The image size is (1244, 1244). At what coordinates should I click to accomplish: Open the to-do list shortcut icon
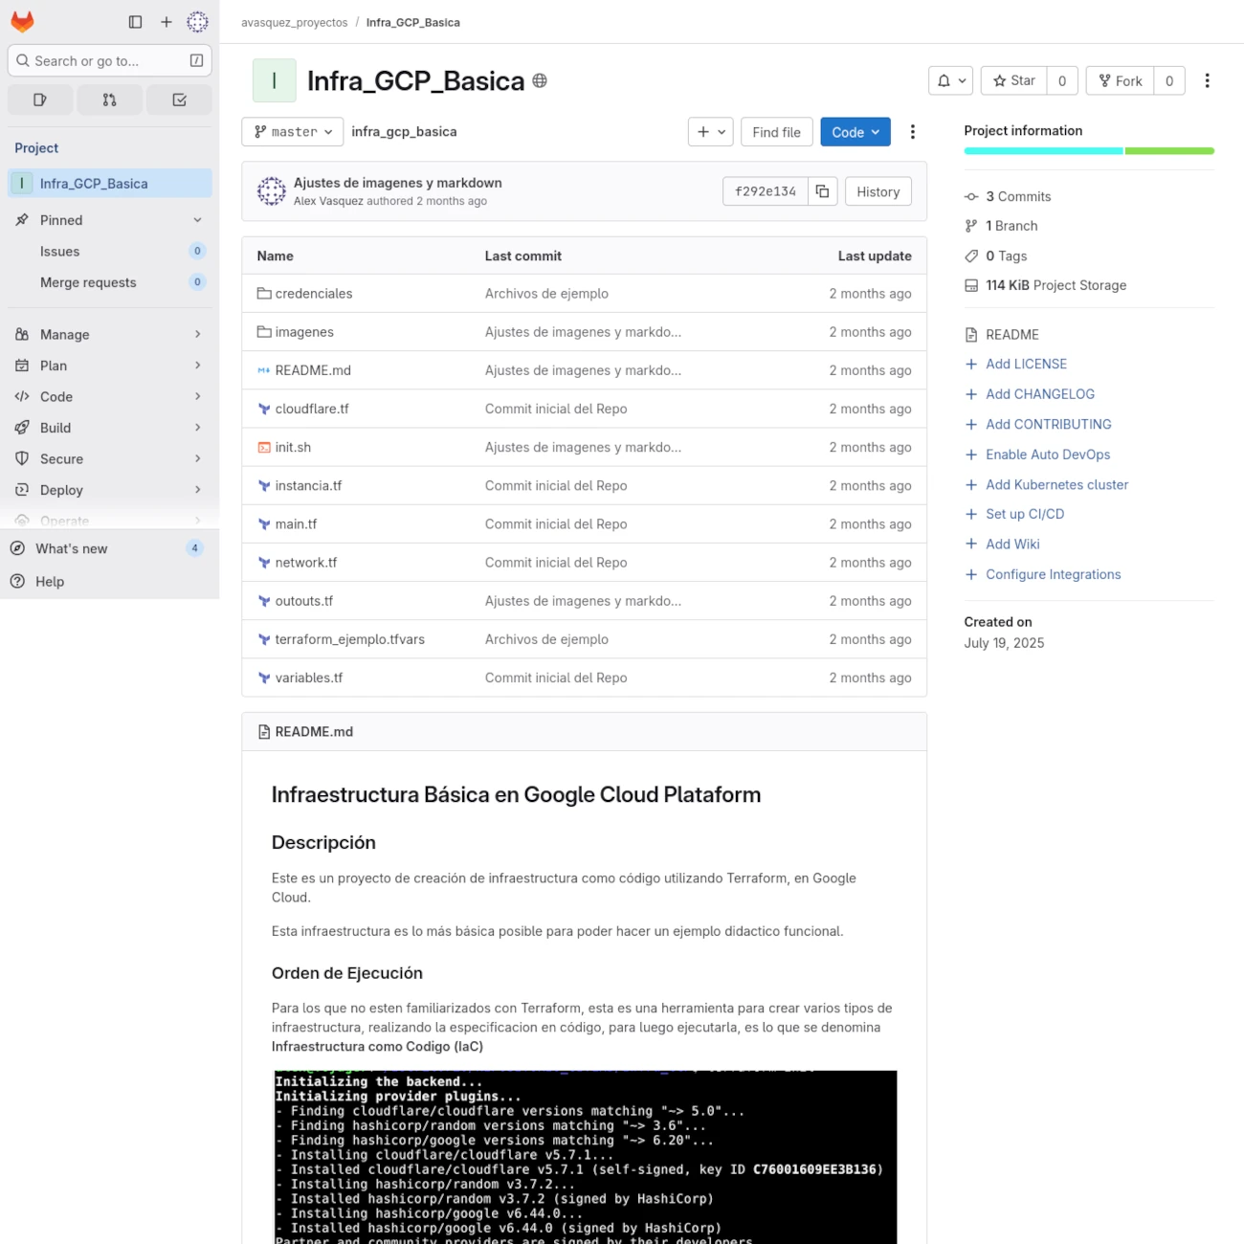(x=179, y=100)
